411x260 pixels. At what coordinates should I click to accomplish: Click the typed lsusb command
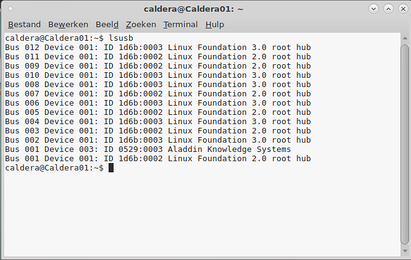click(x=120, y=38)
